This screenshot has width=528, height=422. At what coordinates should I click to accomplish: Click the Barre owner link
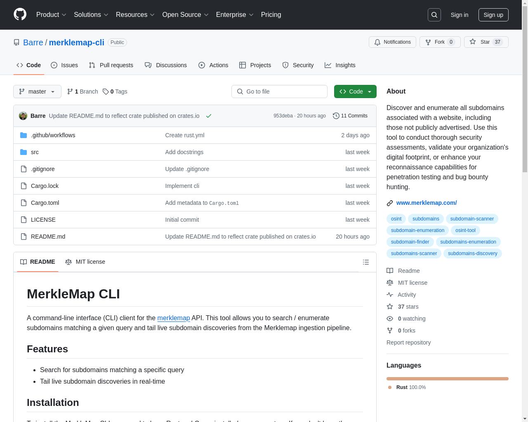point(33,42)
